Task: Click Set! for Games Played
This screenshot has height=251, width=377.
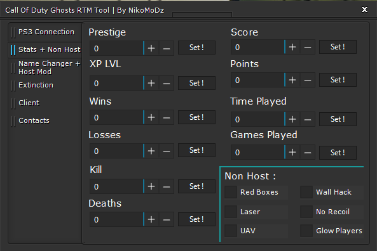Action: [x=338, y=153]
